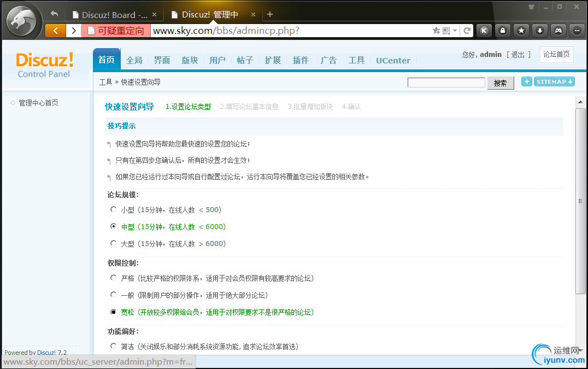
Task: Select the 小型 forum size radio
Action: click(113, 209)
